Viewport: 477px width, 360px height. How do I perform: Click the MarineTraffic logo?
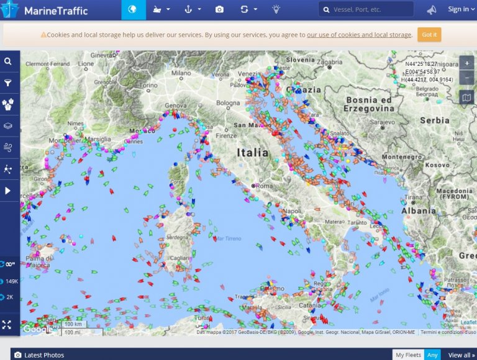[x=45, y=10]
